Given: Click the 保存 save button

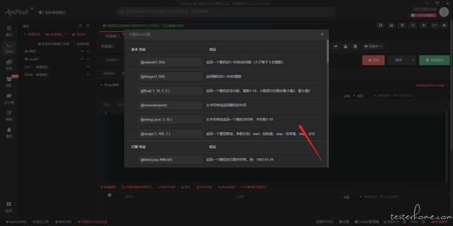Looking at the screenshot, I should pyautogui.click(x=399, y=60).
